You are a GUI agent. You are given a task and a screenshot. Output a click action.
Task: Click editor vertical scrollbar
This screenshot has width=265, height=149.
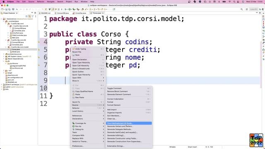pyautogui.click(x=261, y=64)
